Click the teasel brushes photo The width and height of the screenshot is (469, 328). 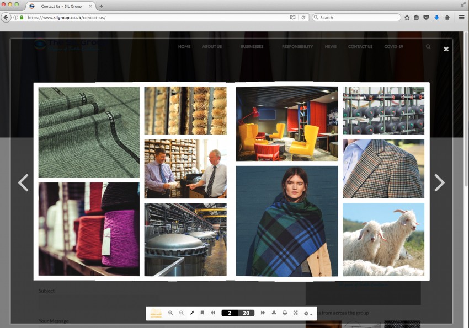tap(185, 111)
